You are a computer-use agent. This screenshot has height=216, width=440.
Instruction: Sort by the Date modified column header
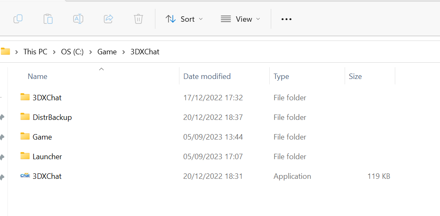207,76
